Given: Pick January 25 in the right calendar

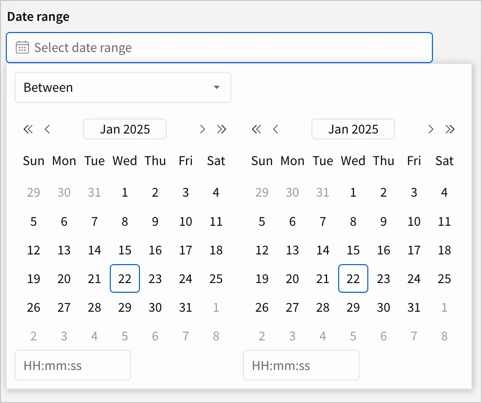Looking at the screenshot, I should coord(445,279).
